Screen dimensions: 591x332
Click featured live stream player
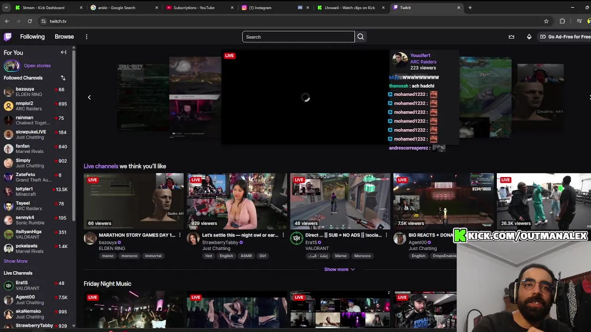tap(305, 98)
